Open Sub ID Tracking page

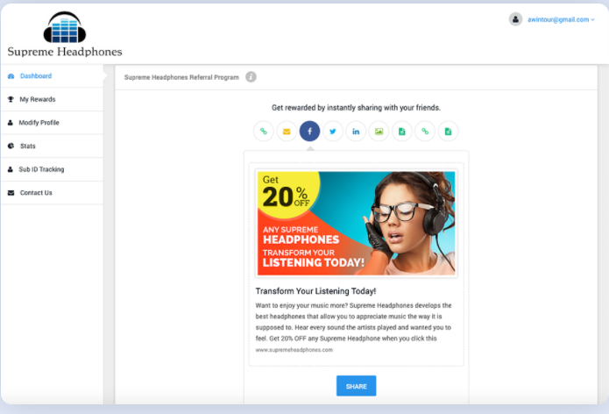41,169
